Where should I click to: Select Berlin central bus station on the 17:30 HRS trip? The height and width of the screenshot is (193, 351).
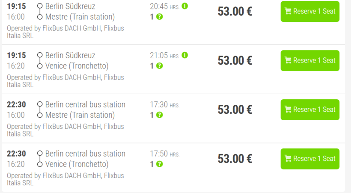tap(85, 105)
